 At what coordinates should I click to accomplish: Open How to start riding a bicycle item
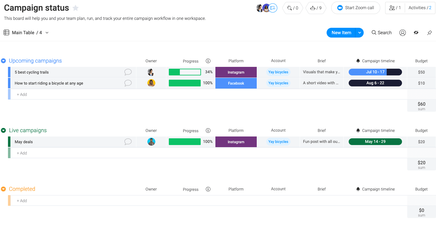[x=49, y=83]
